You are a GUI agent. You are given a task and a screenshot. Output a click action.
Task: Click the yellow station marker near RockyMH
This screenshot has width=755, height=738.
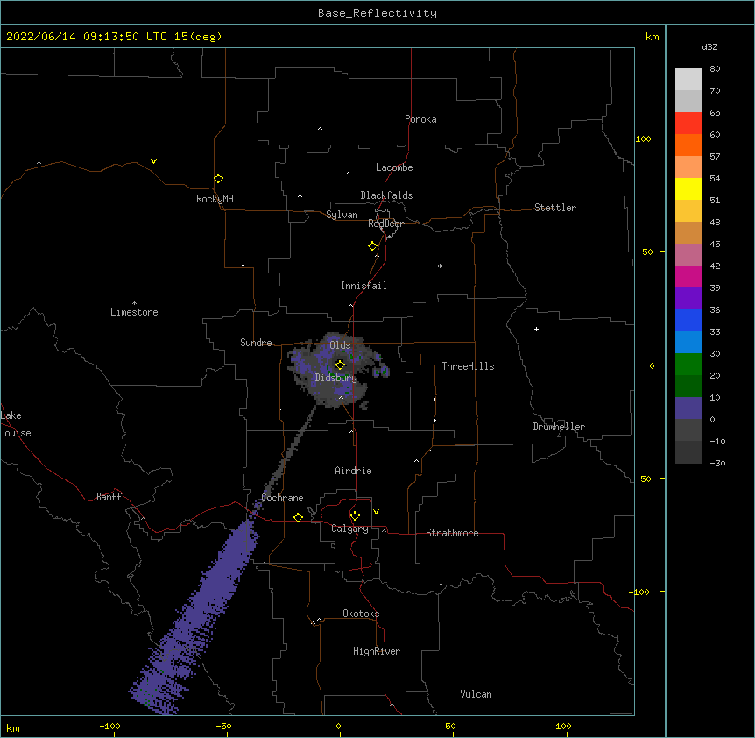click(x=219, y=179)
